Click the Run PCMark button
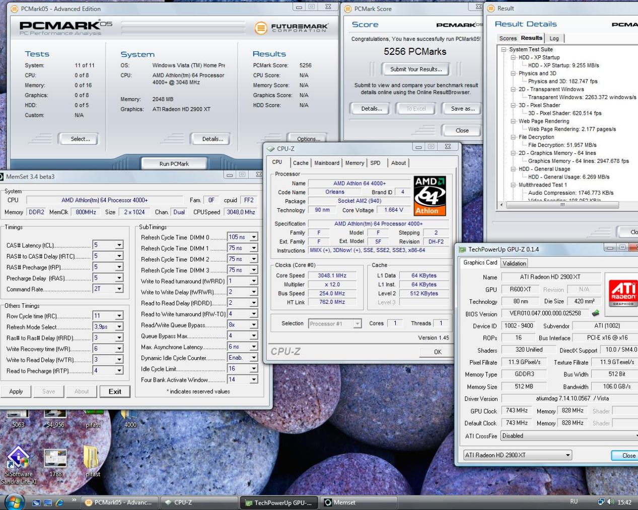This screenshot has width=638, height=510. pyautogui.click(x=174, y=163)
